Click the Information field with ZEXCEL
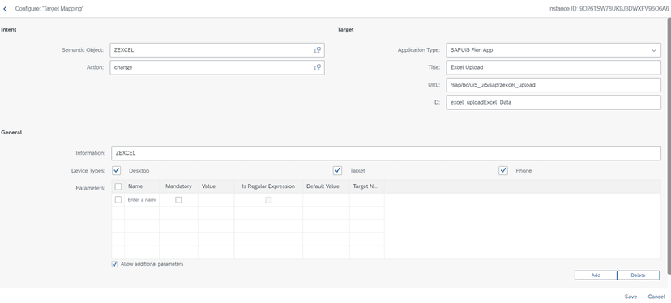 pos(386,153)
